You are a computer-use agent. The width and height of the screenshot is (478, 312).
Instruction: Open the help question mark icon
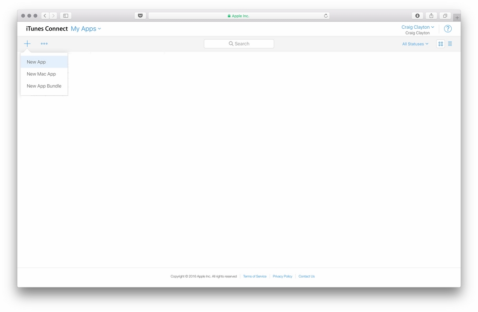(x=447, y=29)
